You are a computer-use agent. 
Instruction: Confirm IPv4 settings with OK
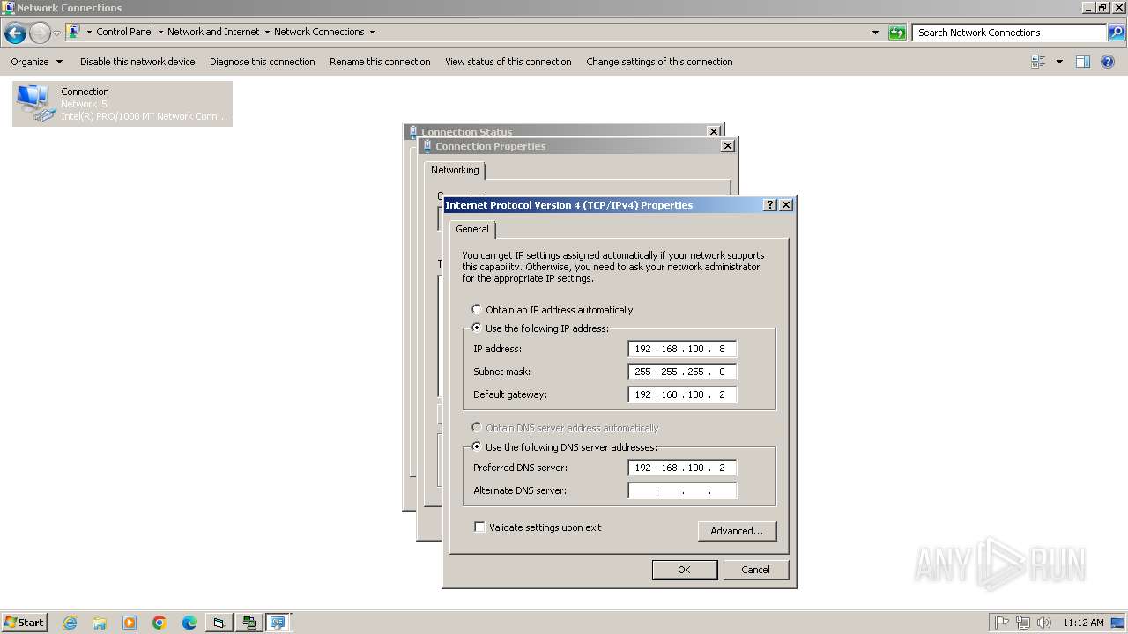pos(684,570)
